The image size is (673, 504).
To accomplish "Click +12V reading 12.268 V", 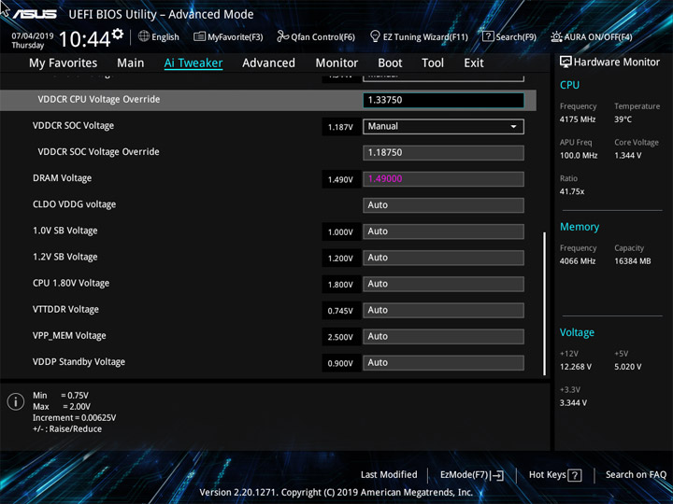I will [x=576, y=367].
